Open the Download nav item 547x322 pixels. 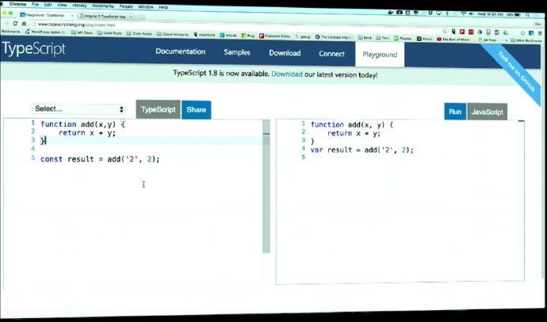285,53
